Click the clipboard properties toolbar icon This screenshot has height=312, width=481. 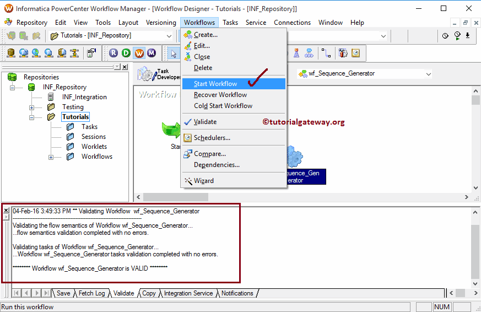click(x=91, y=53)
